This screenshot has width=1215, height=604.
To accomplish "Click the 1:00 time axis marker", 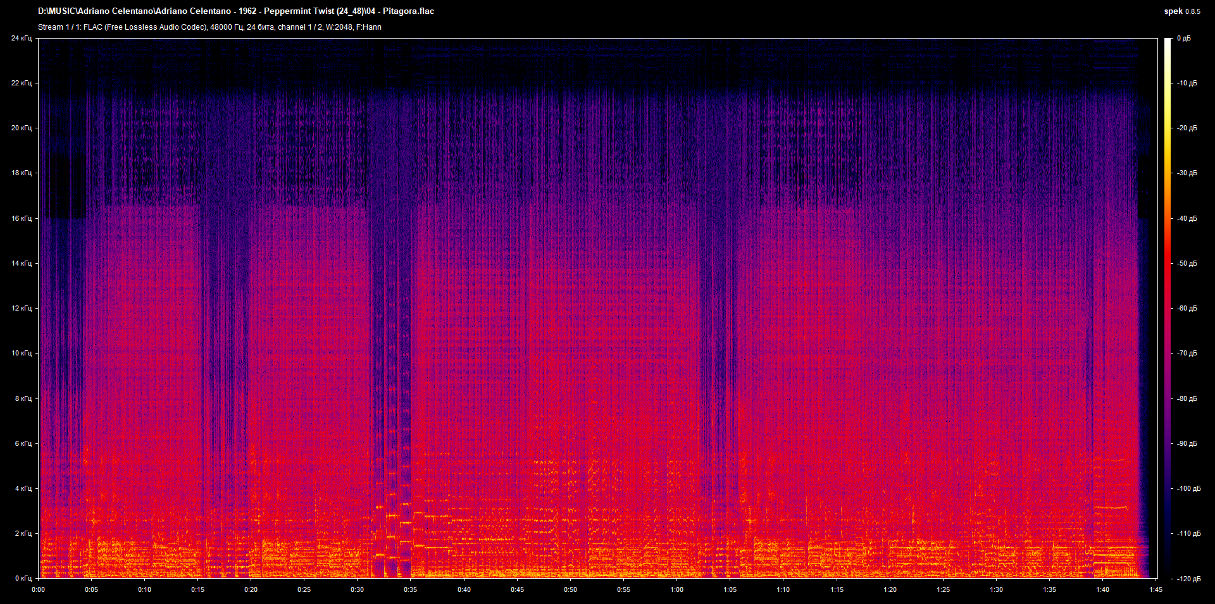I will 677,589.
